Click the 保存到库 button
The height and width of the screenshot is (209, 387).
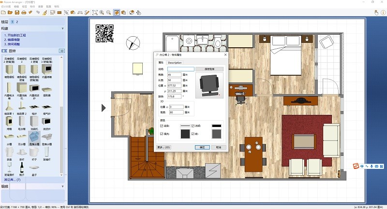point(209,69)
